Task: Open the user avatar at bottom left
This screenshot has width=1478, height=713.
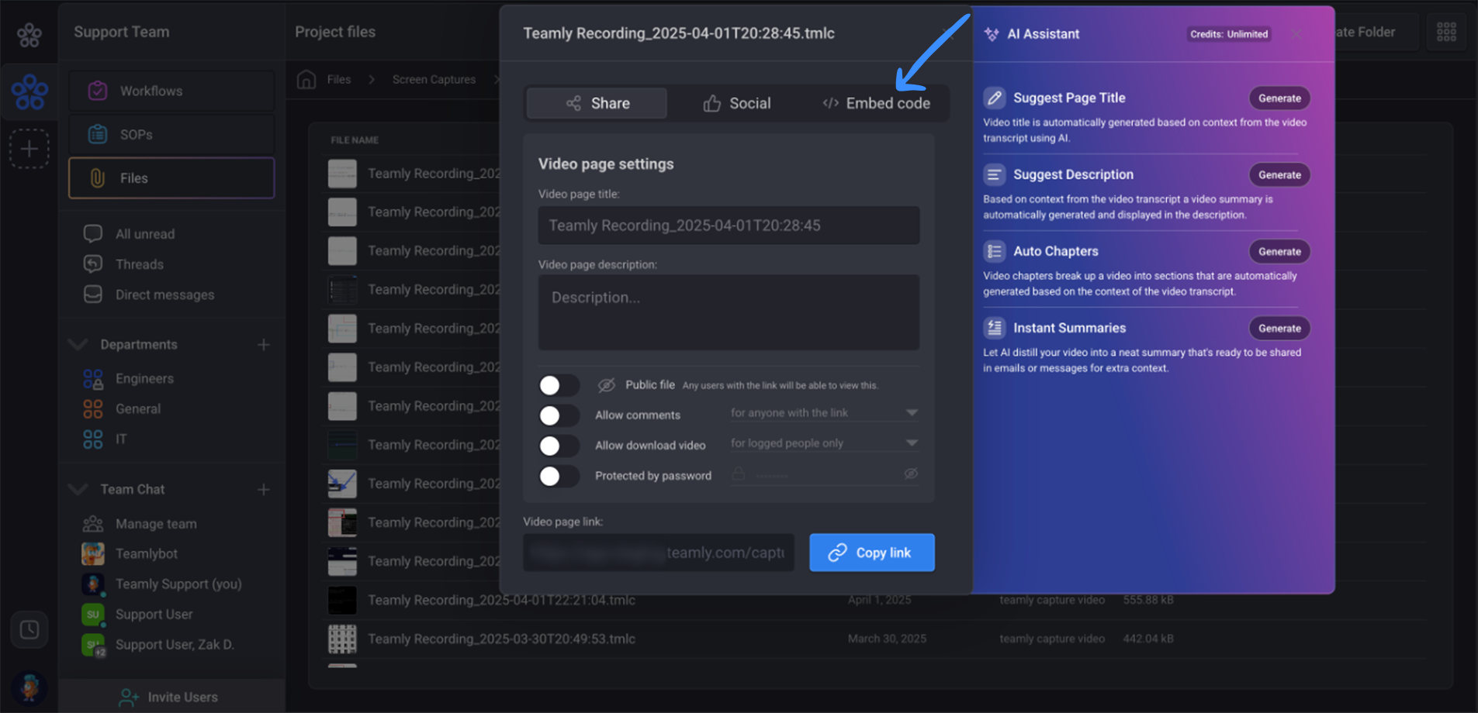Action: click(29, 687)
